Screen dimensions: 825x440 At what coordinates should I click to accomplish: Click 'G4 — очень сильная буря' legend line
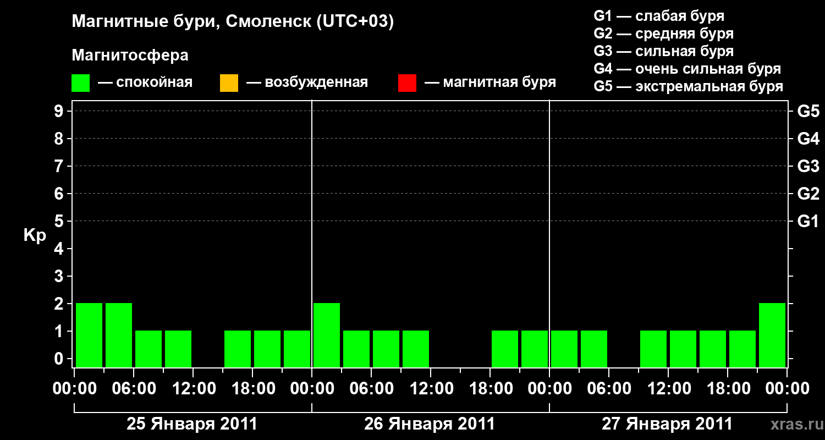pyautogui.click(x=687, y=69)
